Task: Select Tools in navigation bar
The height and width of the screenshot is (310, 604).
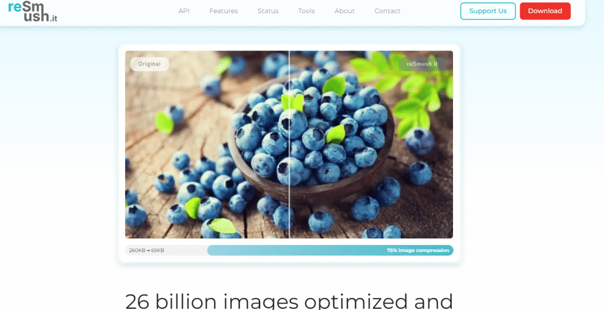Action: pyautogui.click(x=306, y=11)
